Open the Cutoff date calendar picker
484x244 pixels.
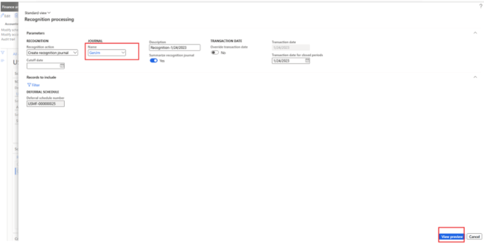pyautogui.click(x=62, y=66)
